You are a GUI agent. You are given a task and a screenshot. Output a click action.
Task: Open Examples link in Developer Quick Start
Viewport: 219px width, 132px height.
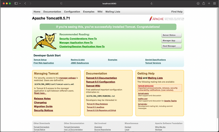113,60
